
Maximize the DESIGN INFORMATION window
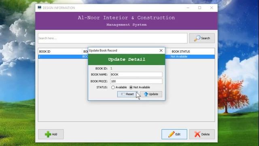click(x=200, y=8)
